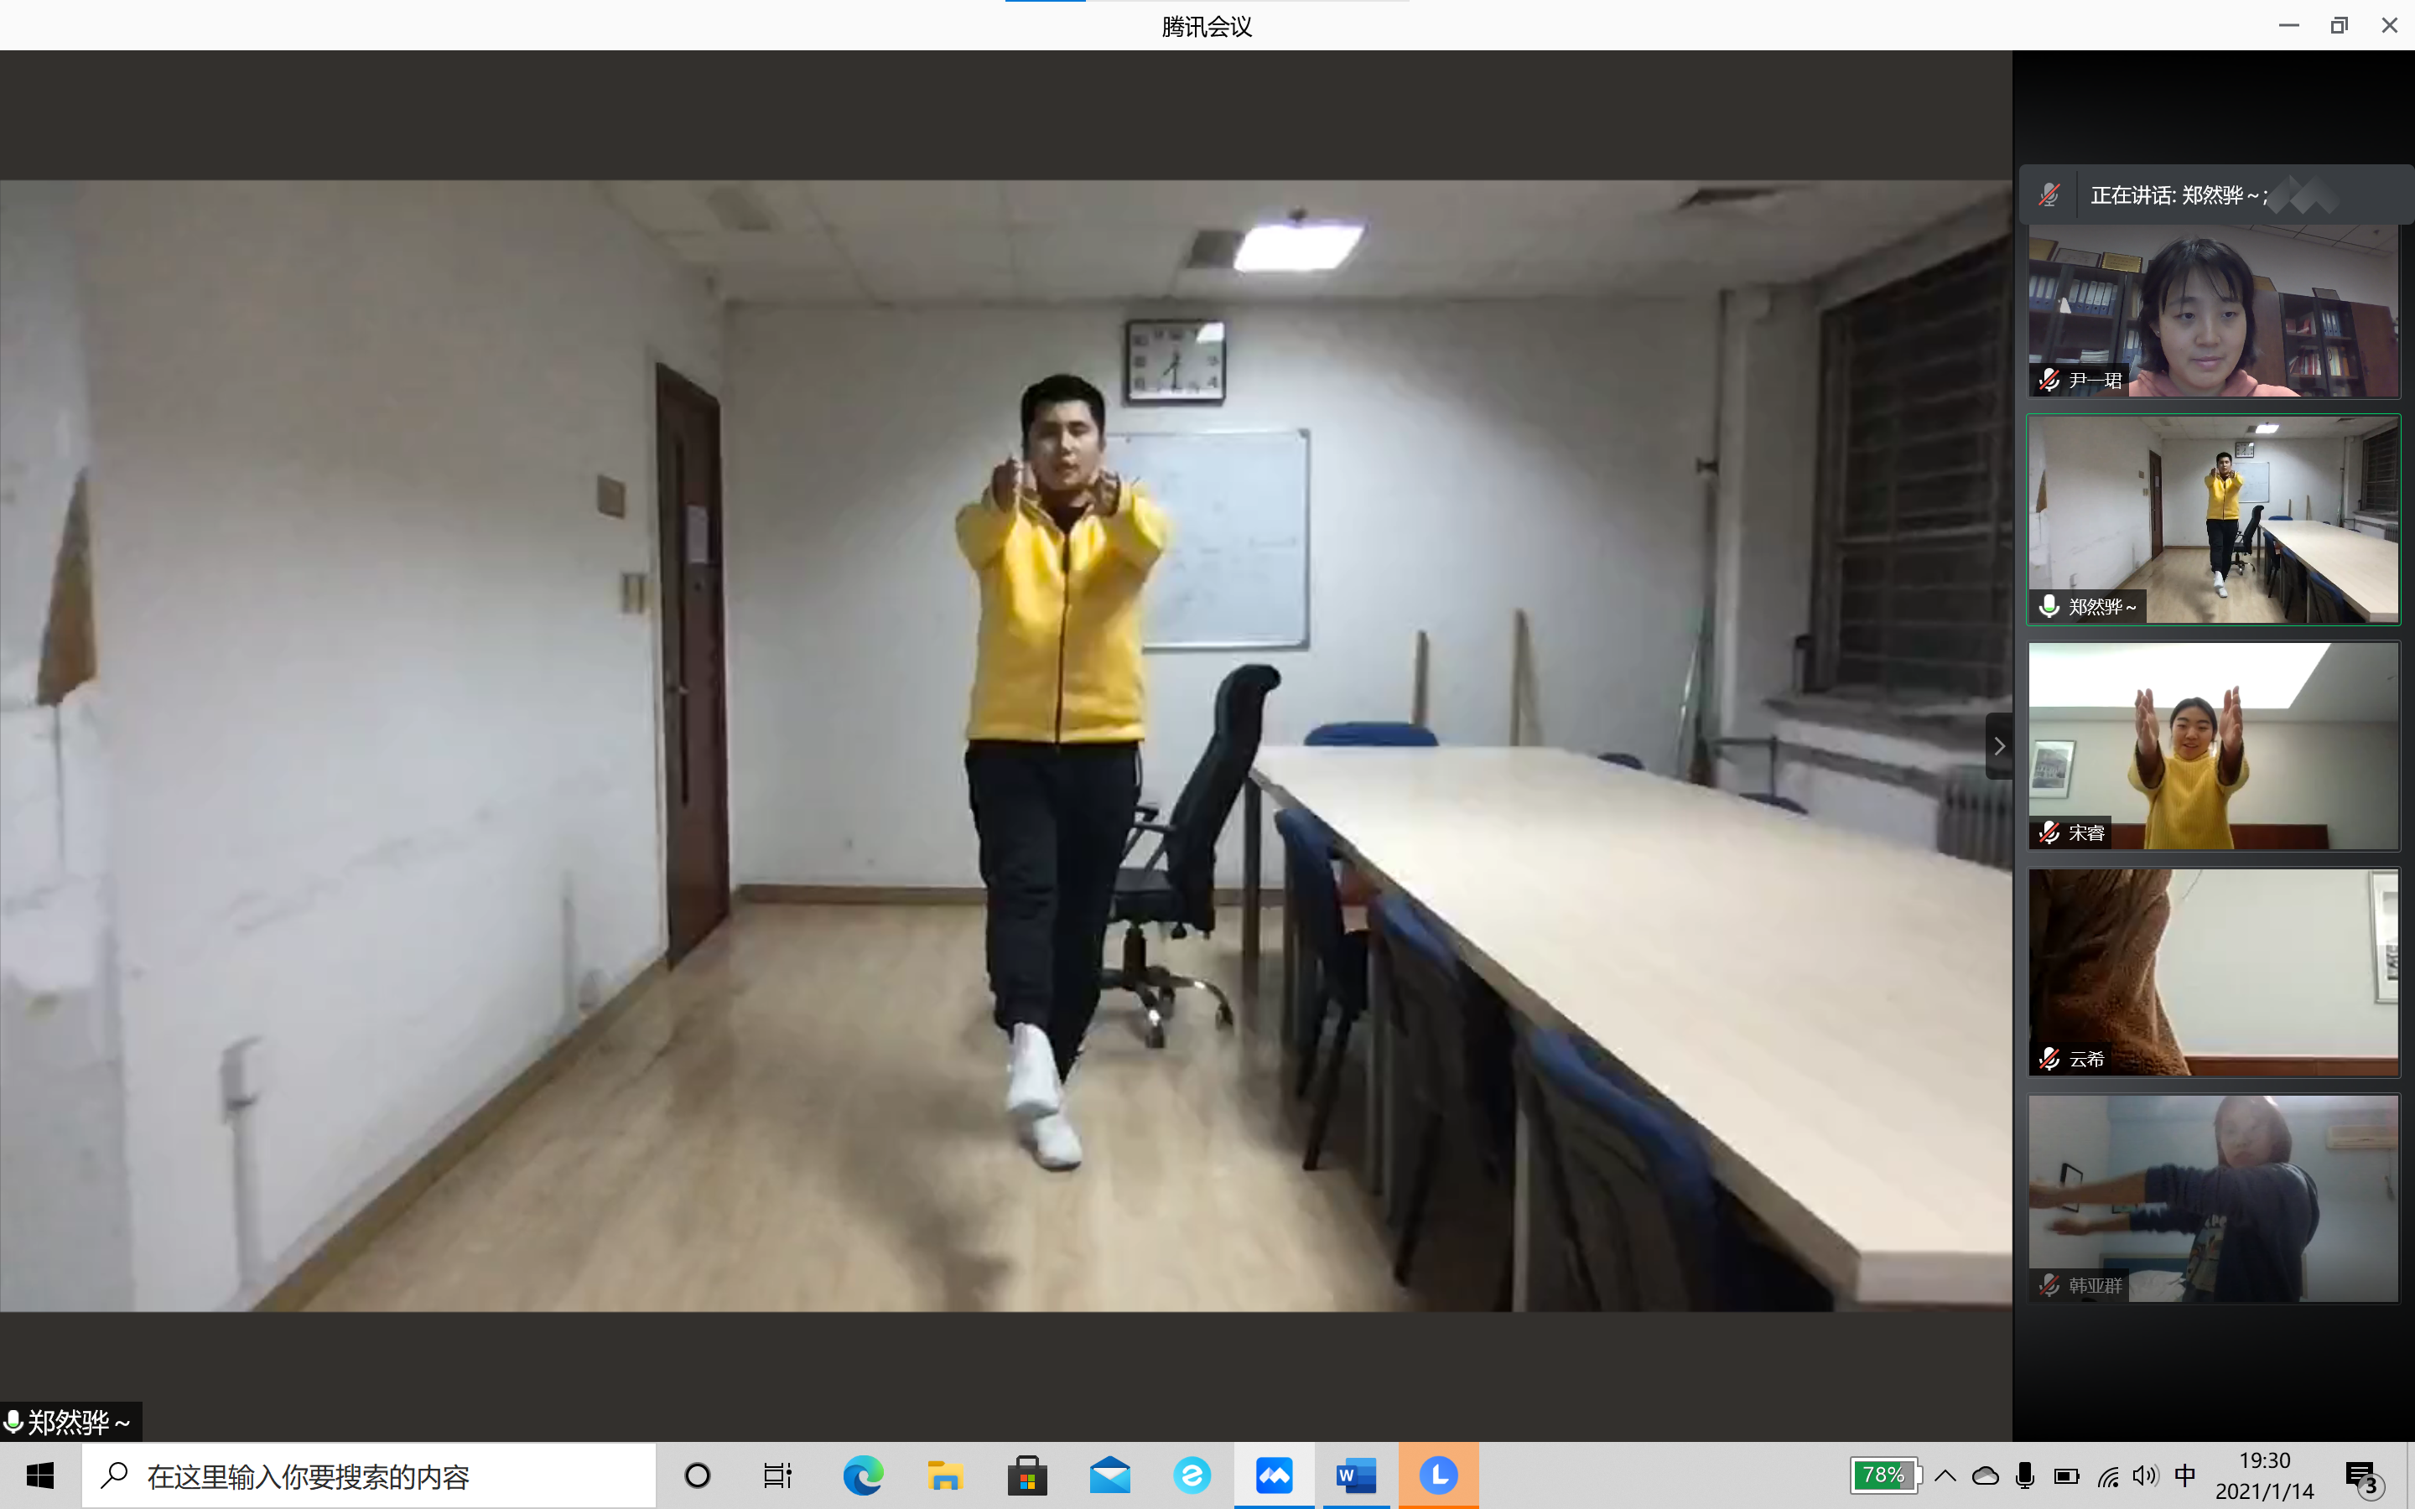Select 韩亚群's video thumbnail

tap(2214, 1198)
